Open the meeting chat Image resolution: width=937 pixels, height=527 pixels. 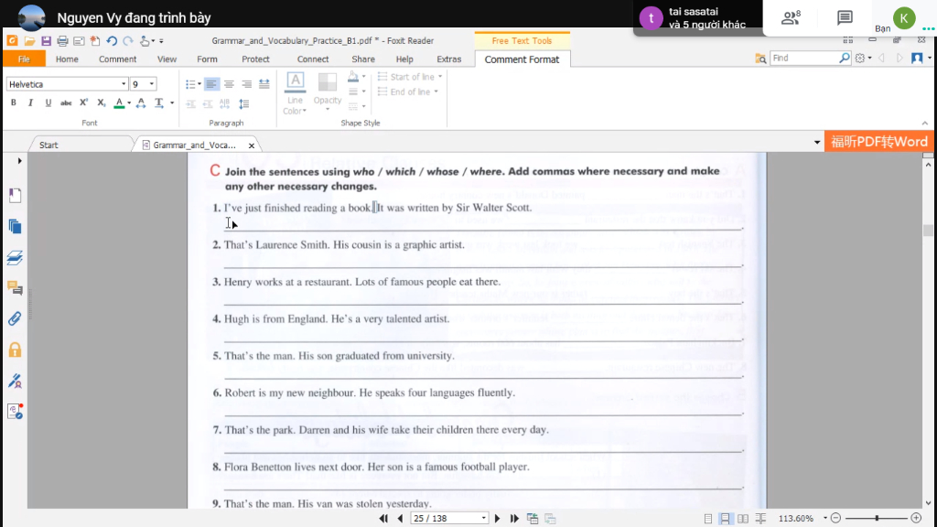[845, 18]
